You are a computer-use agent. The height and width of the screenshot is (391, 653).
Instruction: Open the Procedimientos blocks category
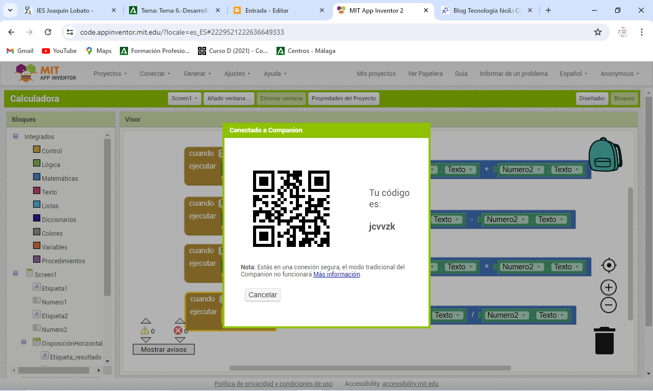coord(63,261)
